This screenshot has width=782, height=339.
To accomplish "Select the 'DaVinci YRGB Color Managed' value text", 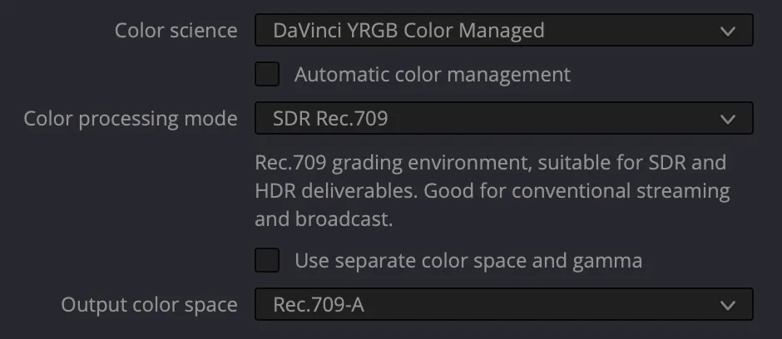I will tap(408, 32).
